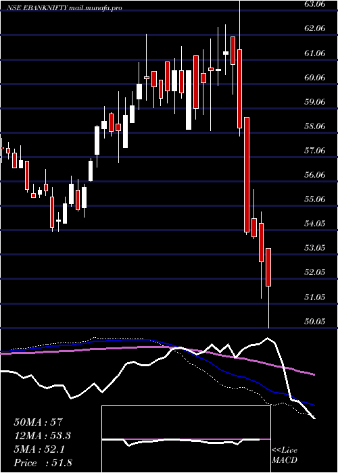Click the 57.06 price axis label
Viewport: 338px width, 473px height.
coord(315,151)
